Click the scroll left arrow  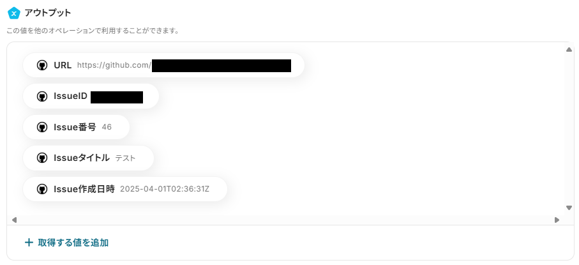(14, 220)
